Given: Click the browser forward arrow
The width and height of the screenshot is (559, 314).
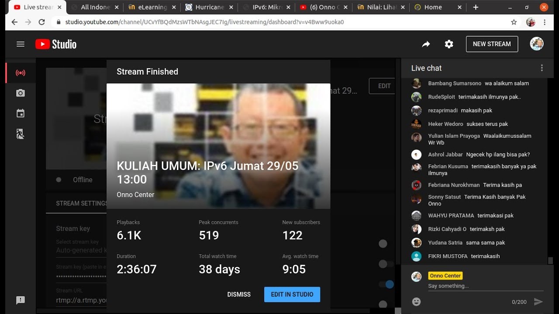Looking at the screenshot, I should (x=28, y=22).
